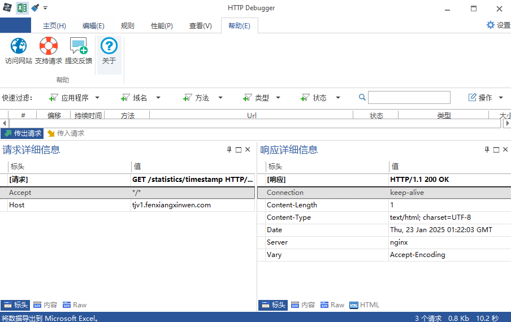Maximize the Response Details (响应详细信息) panel

[496, 150]
